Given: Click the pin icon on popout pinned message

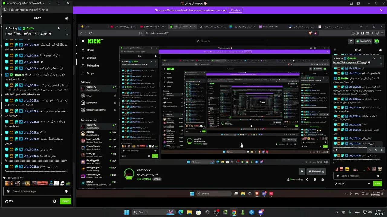Looking at the screenshot, I should (x=59, y=28).
